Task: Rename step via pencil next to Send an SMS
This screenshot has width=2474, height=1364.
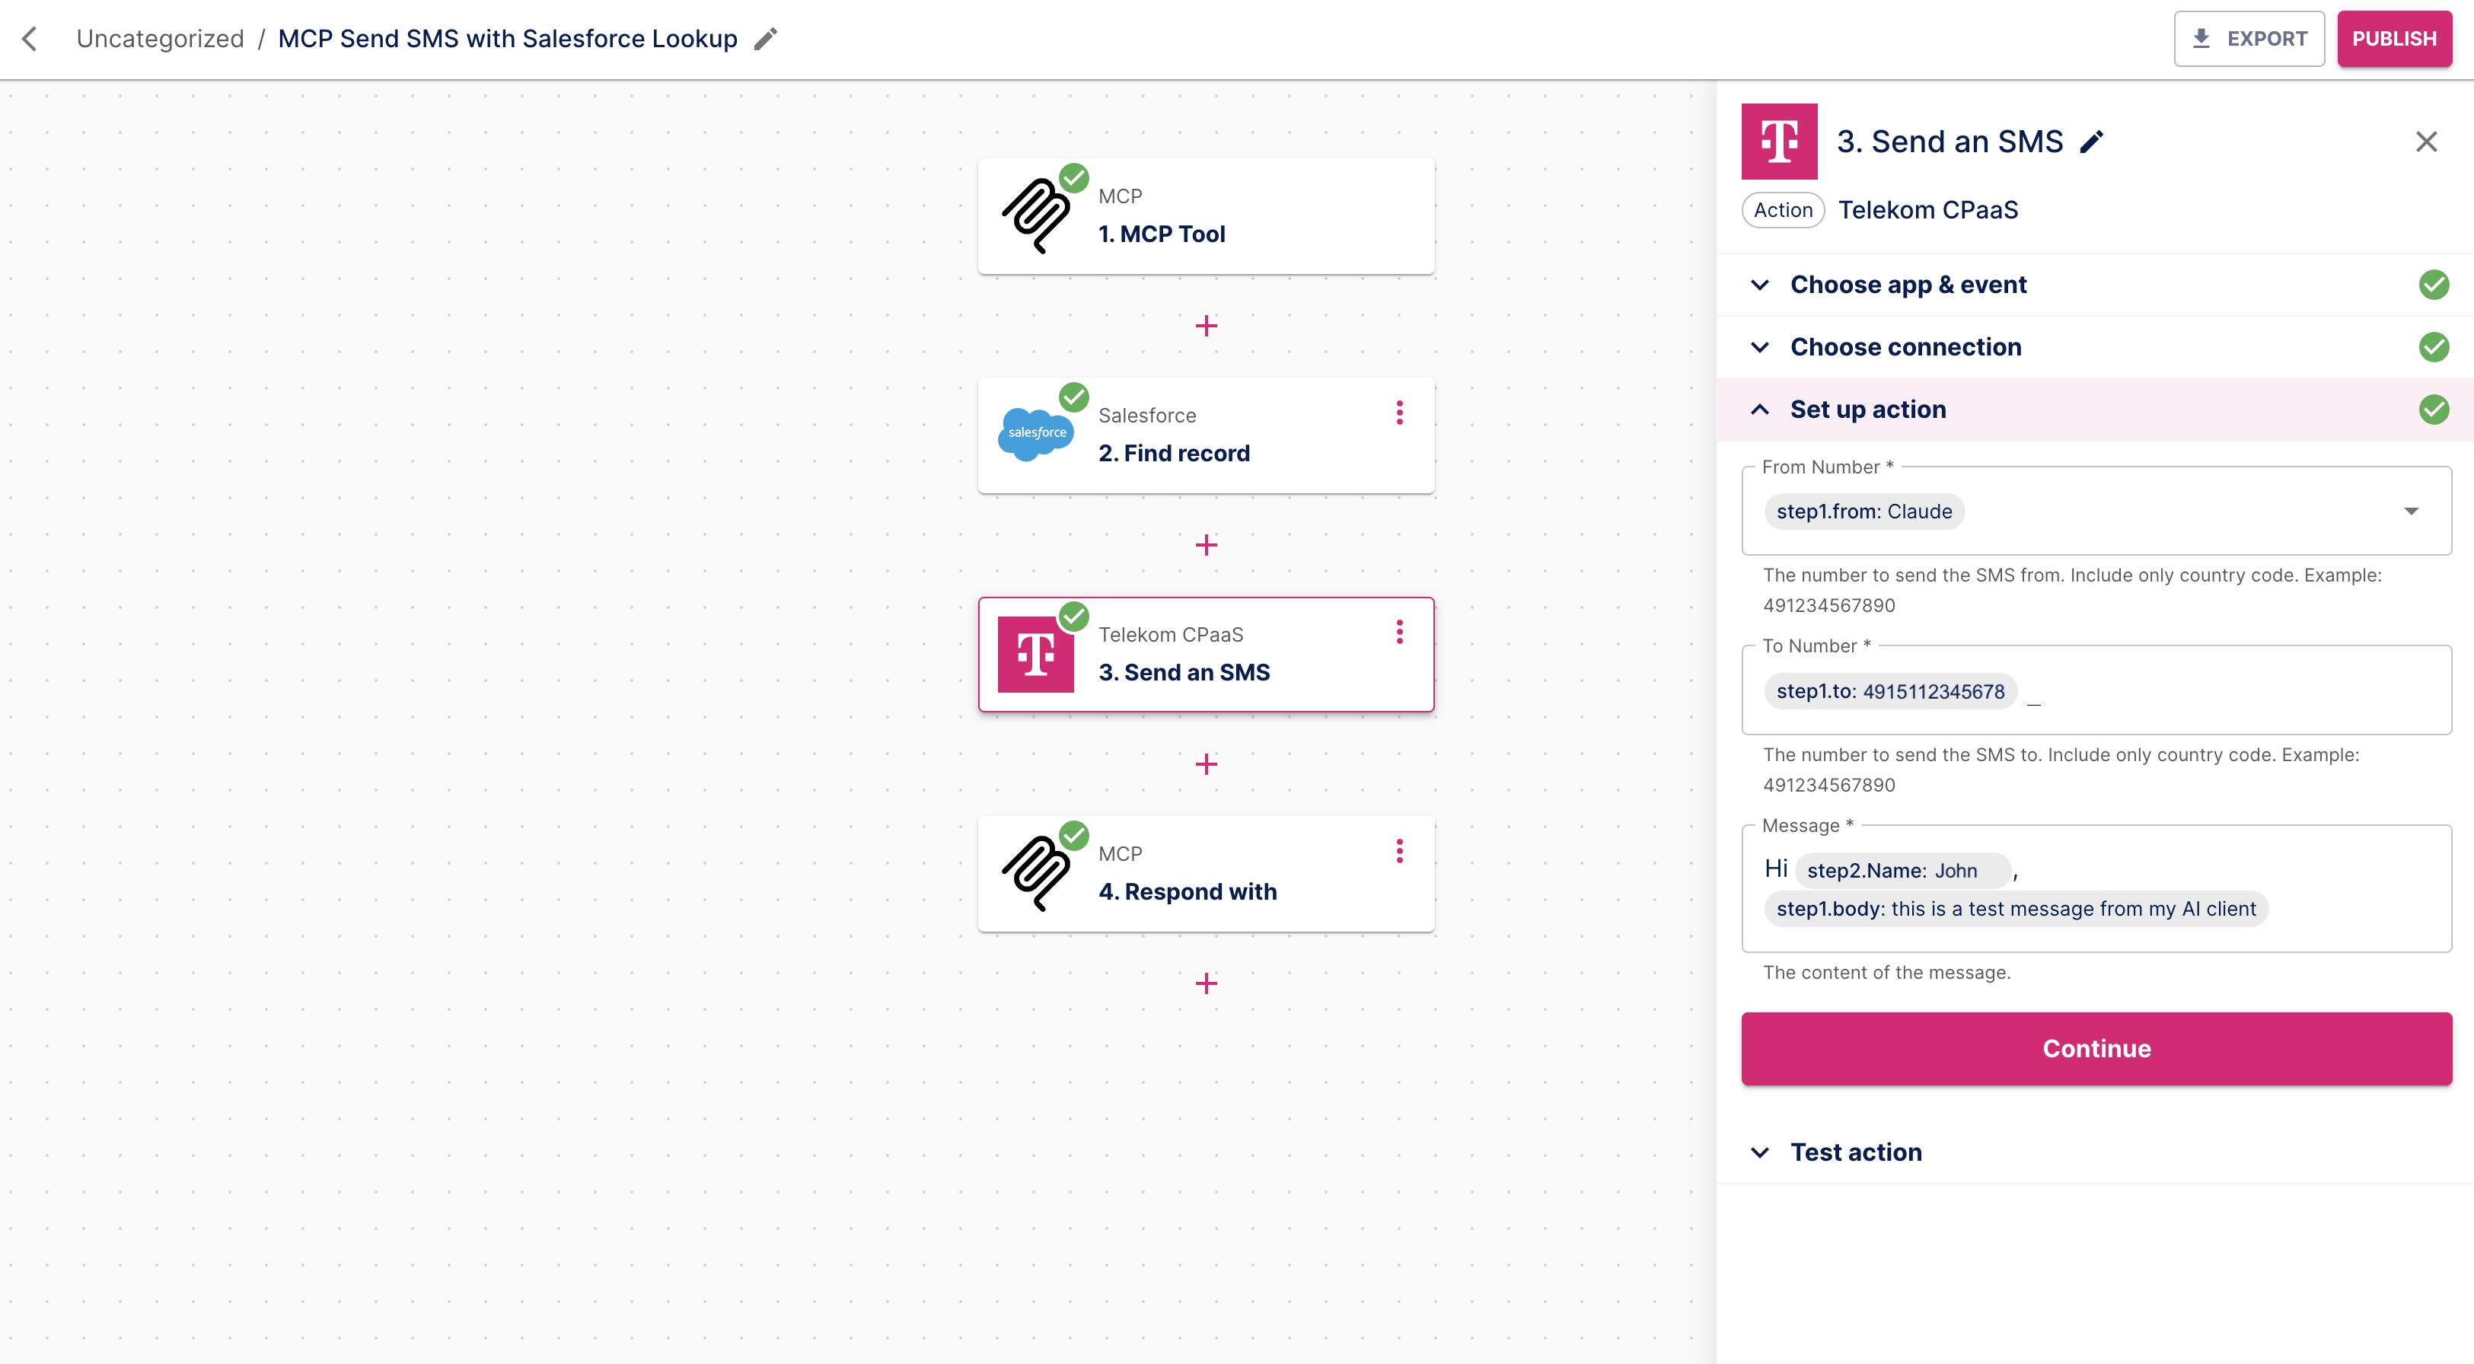Action: (2092, 142)
